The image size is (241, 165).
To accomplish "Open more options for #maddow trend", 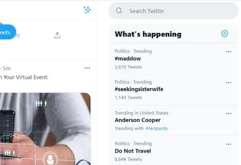I will pyautogui.click(x=229, y=52).
